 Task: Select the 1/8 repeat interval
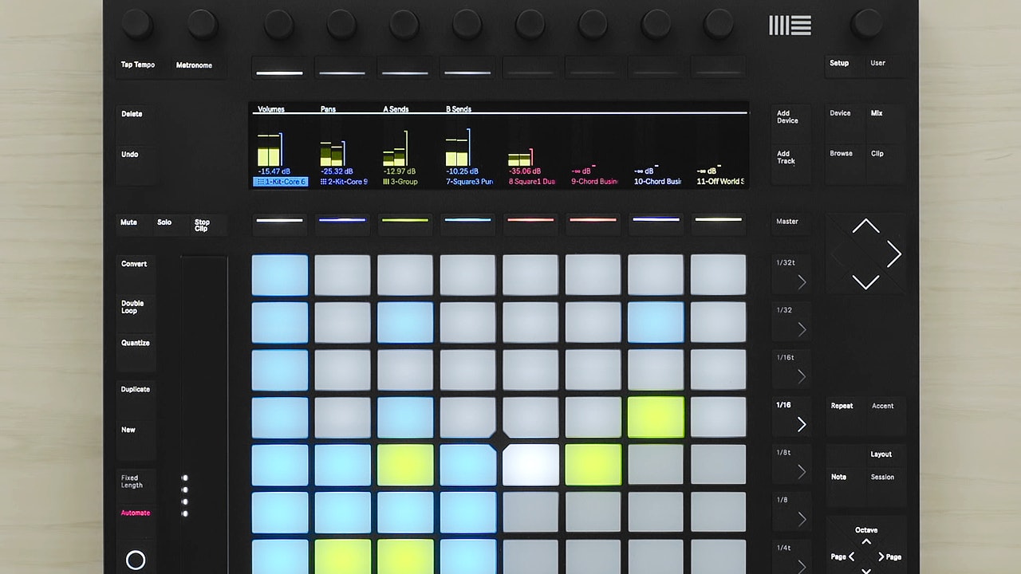tap(791, 510)
